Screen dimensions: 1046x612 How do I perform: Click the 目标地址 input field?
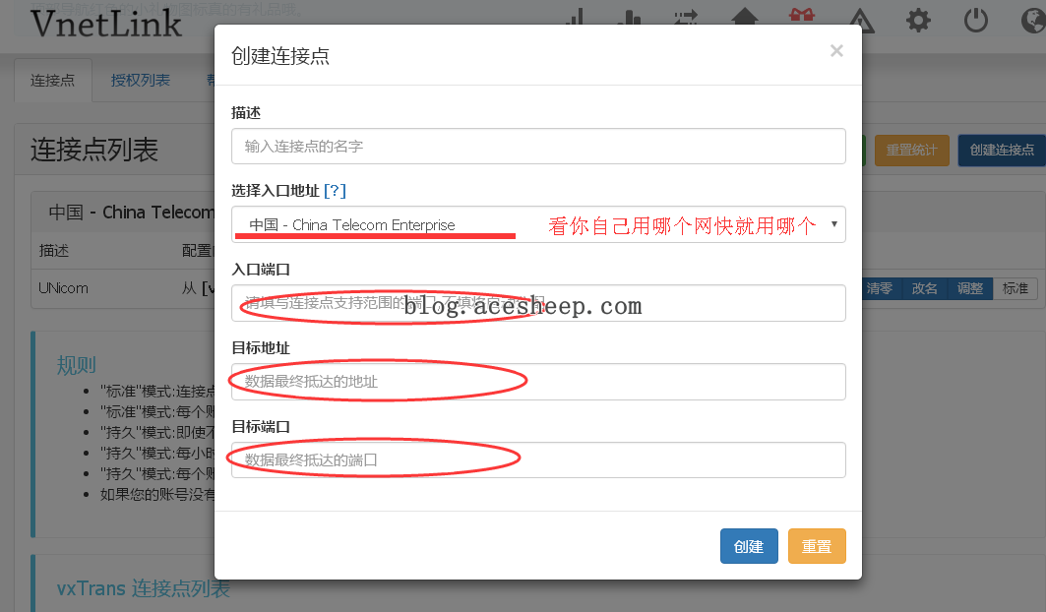coord(538,382)
